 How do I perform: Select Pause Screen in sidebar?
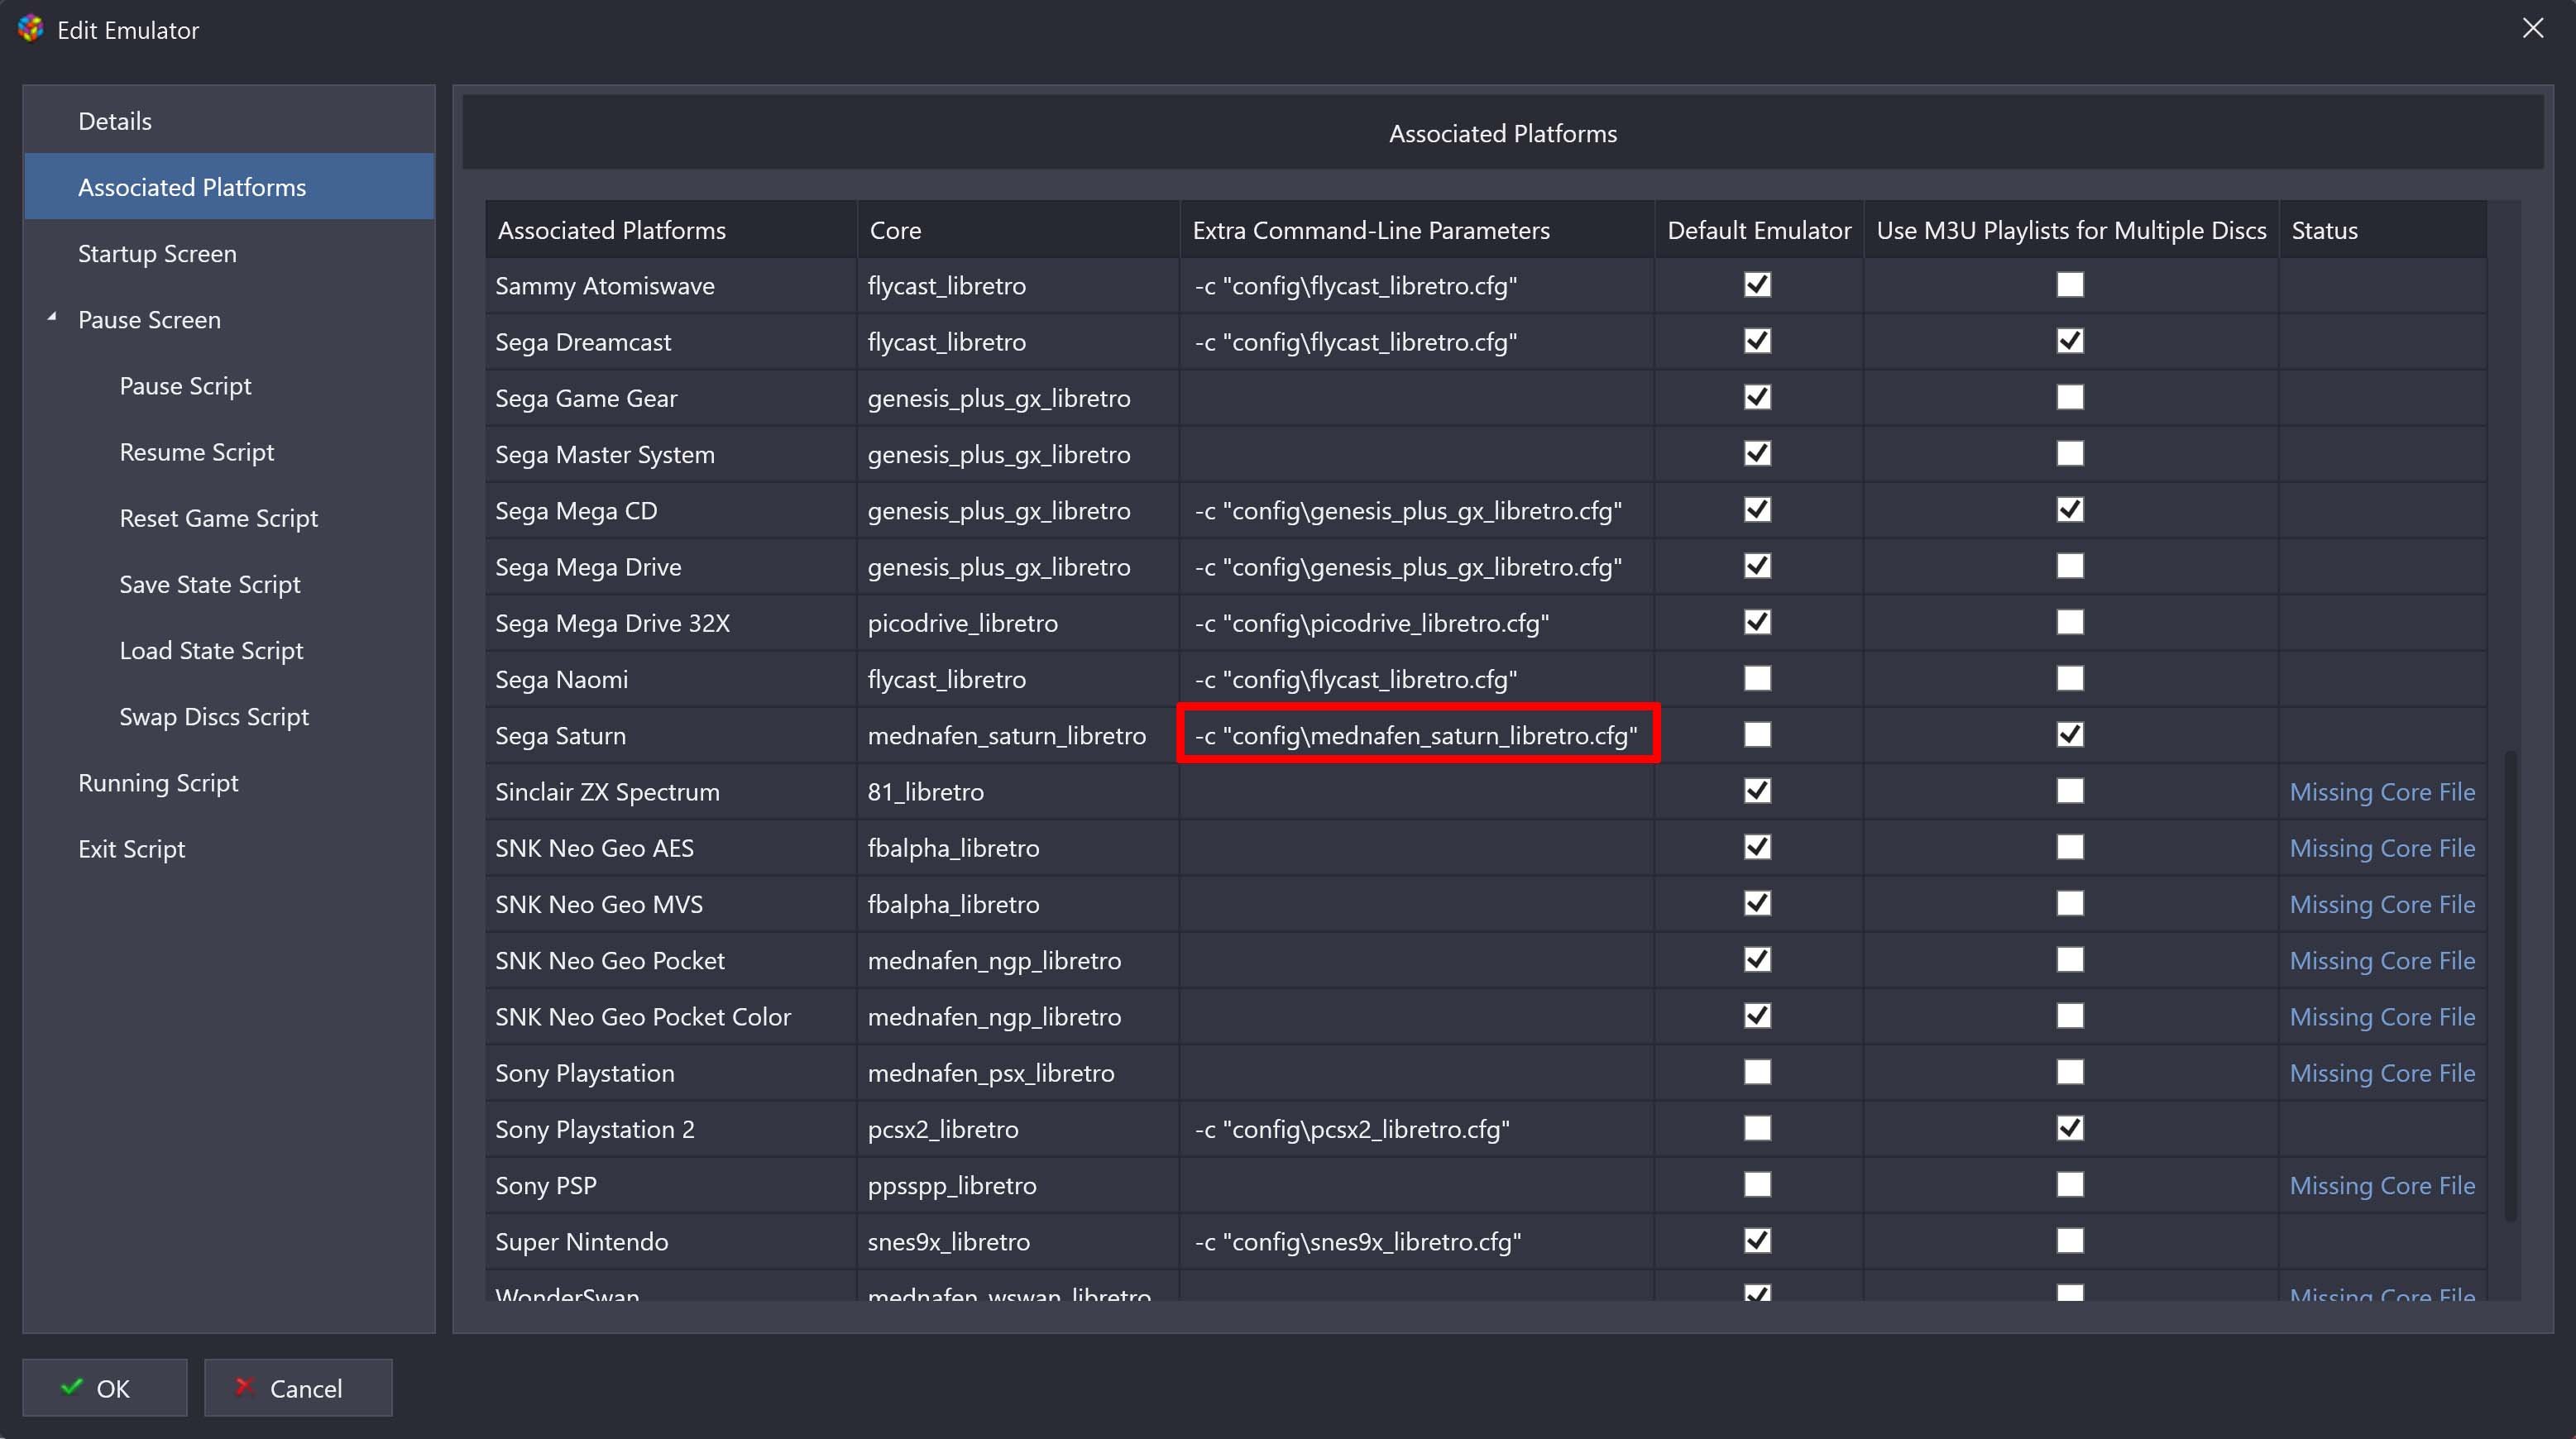pos(229,319)
